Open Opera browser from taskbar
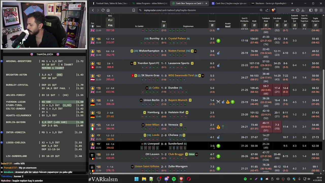This screenshot has height=183, width=325. (x=189, y=179)
